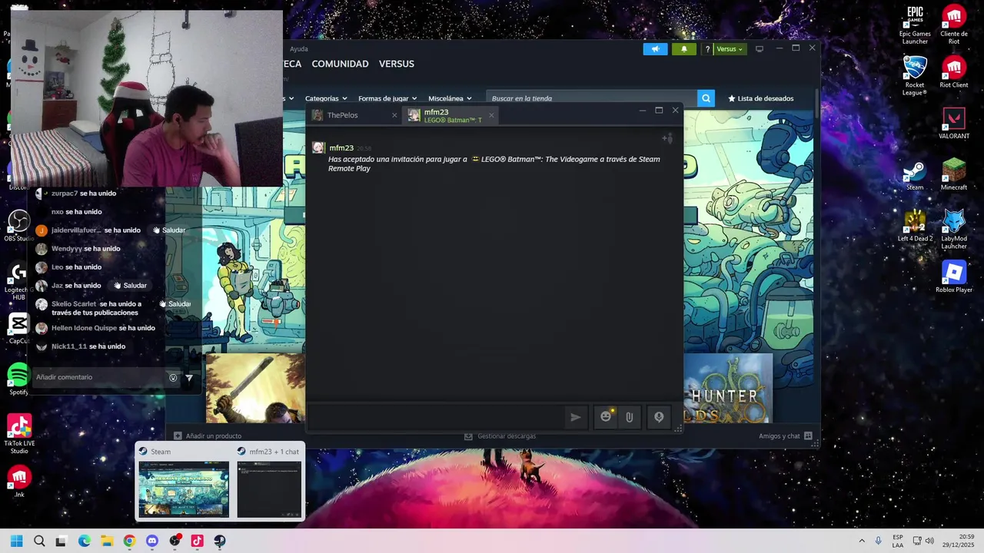The width and height of the screenshot is (984, 553).
Task: Open the OBS Studio desktop icon
Action: 18,226
